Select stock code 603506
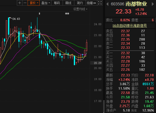 (118, 4)
